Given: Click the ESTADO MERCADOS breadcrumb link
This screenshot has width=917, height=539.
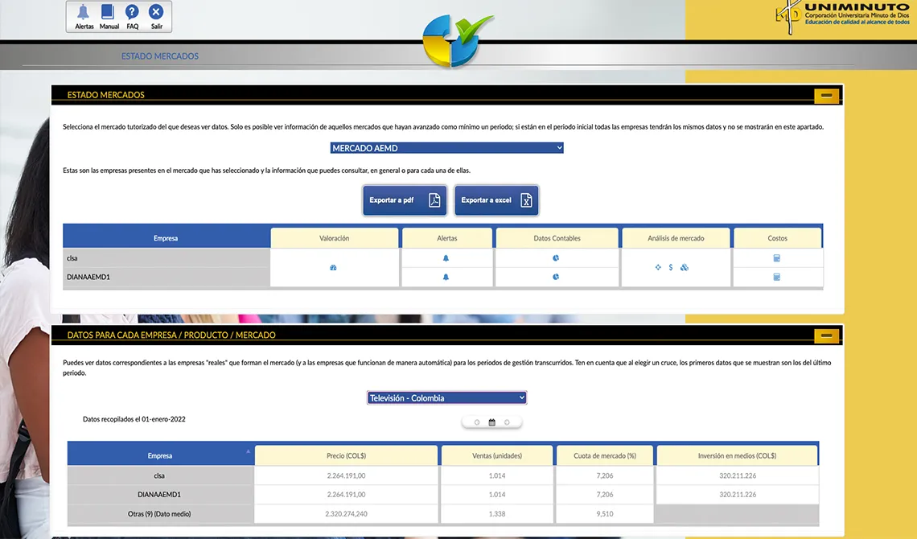Looking at the screenshot, I should click(x=159, y=56).
